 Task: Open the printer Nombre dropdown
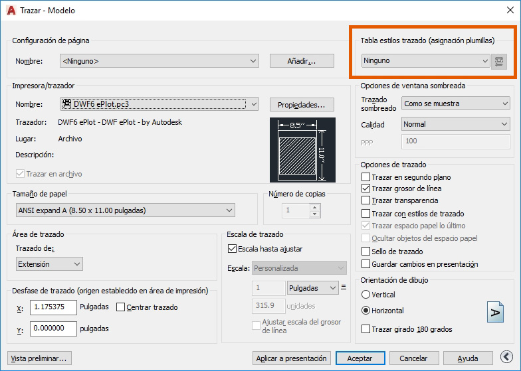click(x=159, y=104)
